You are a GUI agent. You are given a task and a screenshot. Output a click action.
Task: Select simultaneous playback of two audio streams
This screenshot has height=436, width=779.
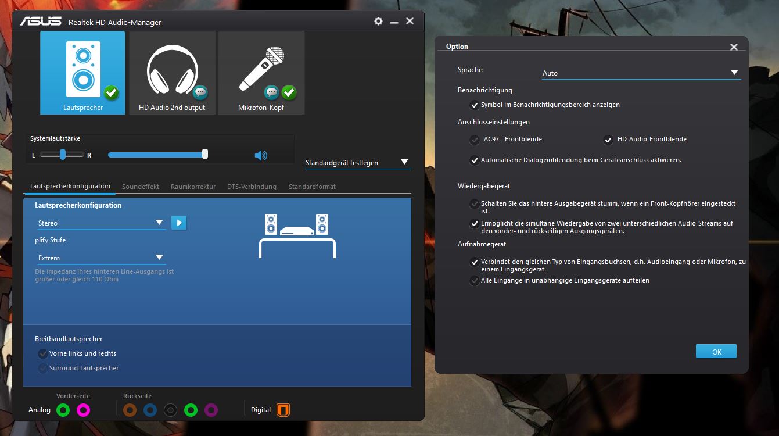click(x=475, y=223)
